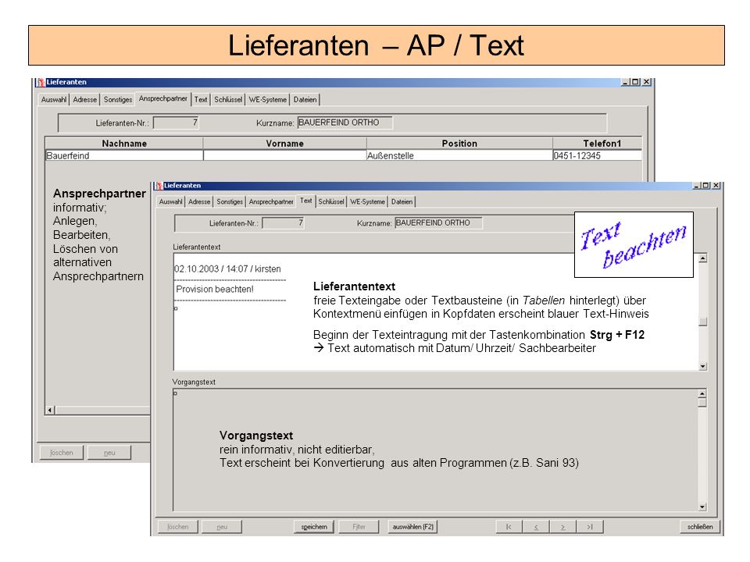The height and width of the screenshot is (562, 750).
Task: Click the neu button in the back window
Action: 109,453
